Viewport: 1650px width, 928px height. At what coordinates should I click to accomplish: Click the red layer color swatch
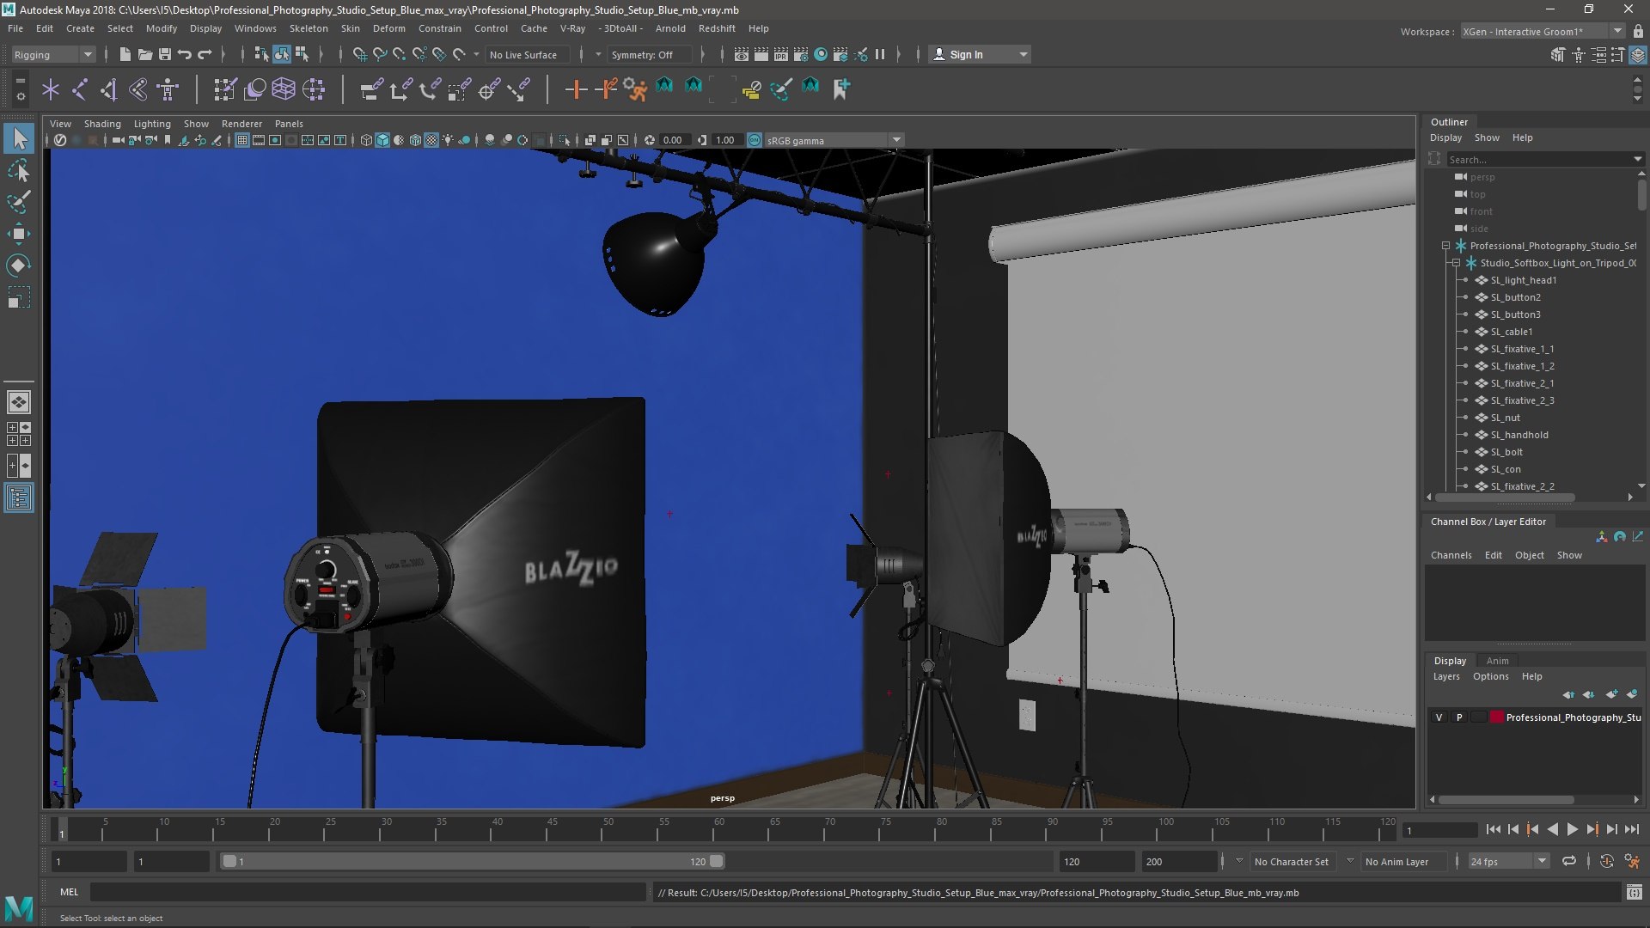click(x=1496, y=717)
